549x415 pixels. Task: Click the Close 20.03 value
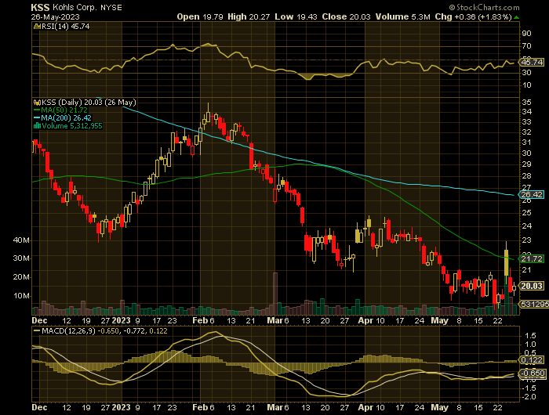(x=347, y=16)
